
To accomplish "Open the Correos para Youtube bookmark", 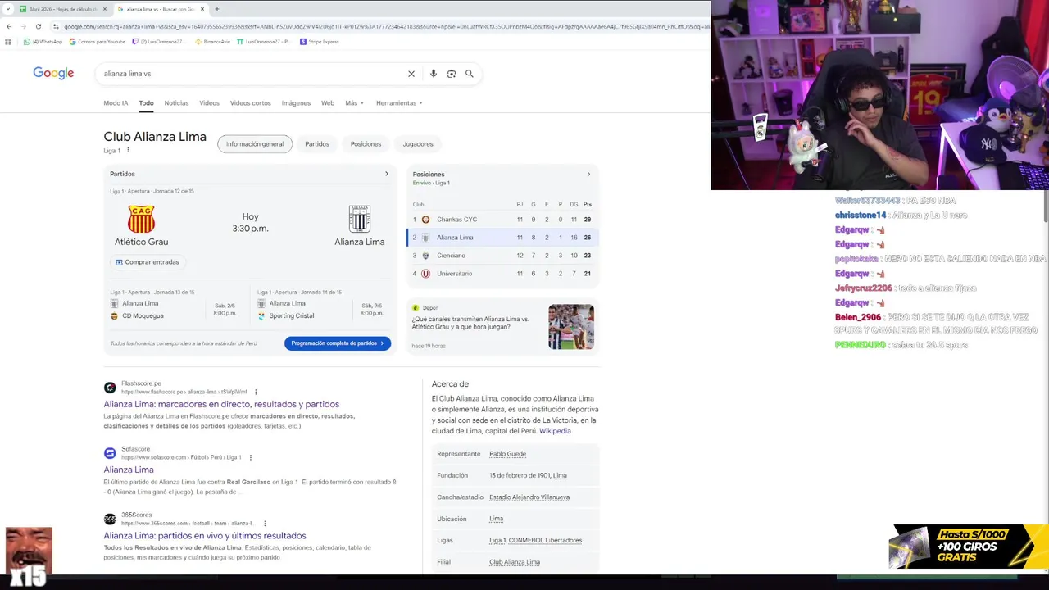I will 98,41.
